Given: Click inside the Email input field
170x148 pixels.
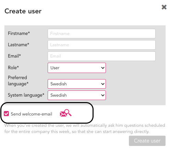Looking at the screenshot, I should point(101,56).
